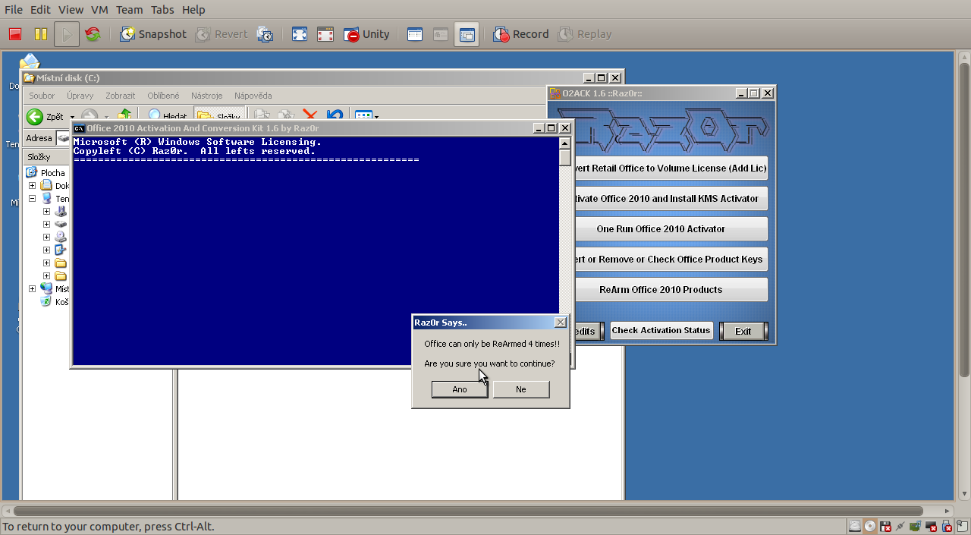The image size is (971, 535).
Task: Expand the CD drive tree node
Action: (46, 237)
